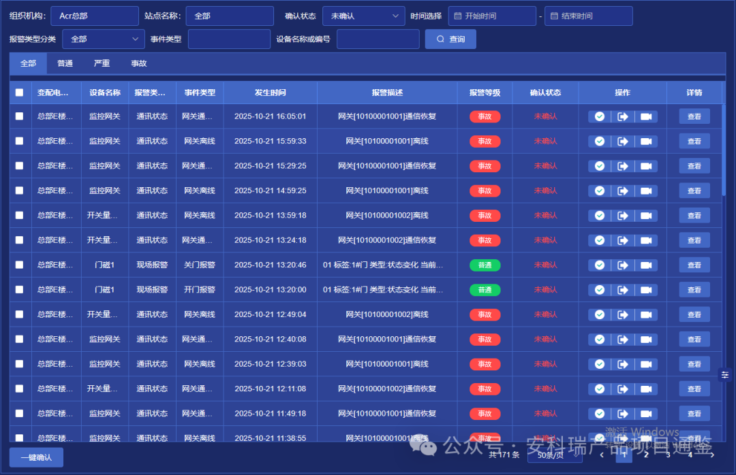Viewport: 736px width, 475px height.
Task: Click the 设备名称或编号 input field
Action: point(378,39)
